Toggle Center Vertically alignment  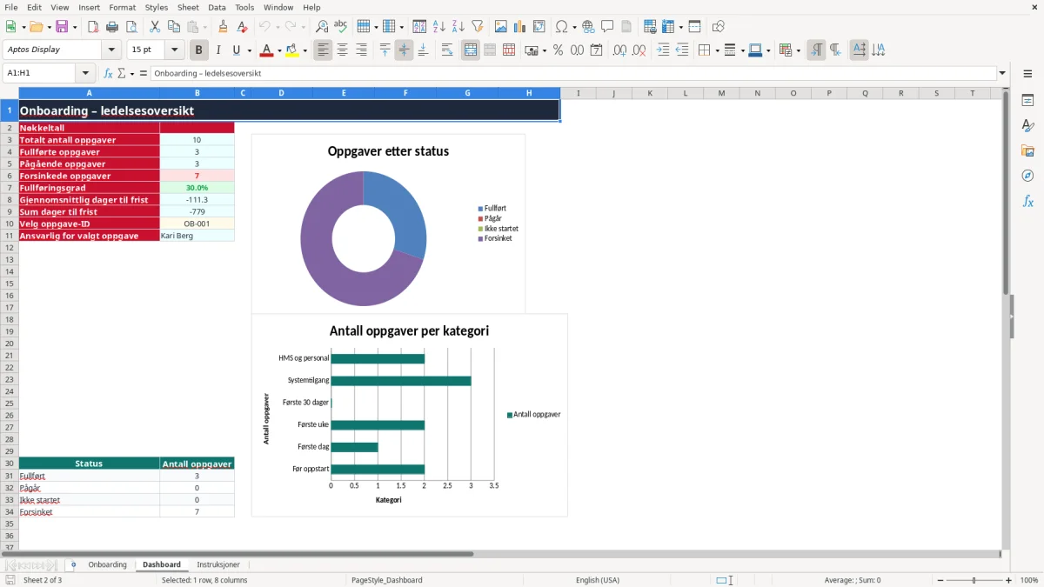[x=404, y=50]
